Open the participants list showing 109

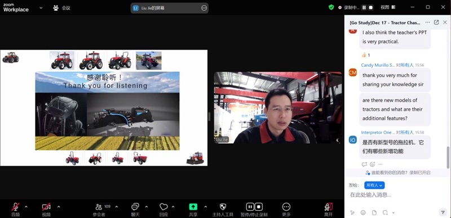99,207
